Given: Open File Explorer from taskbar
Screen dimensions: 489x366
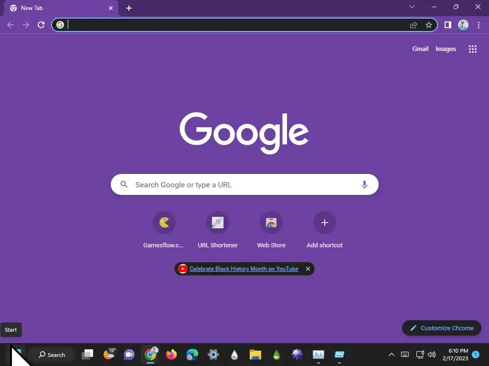Looking at the screenshot, I should click(x=255, y=355).
